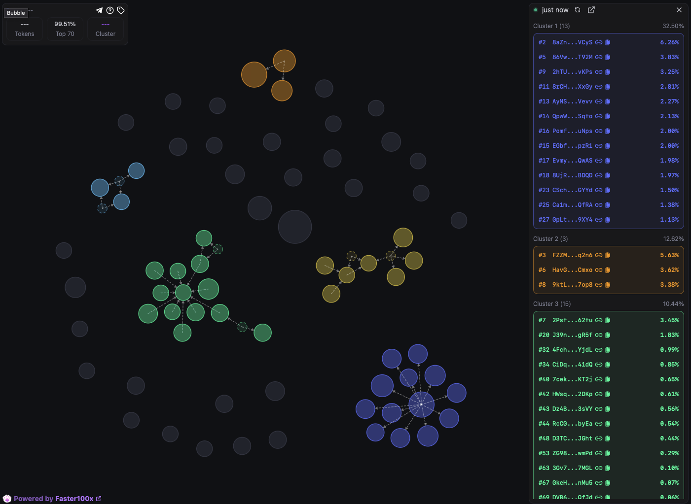Copy the address CSch...GYYd
Screen dimensions: 691x504
click(x=608, y=190)
